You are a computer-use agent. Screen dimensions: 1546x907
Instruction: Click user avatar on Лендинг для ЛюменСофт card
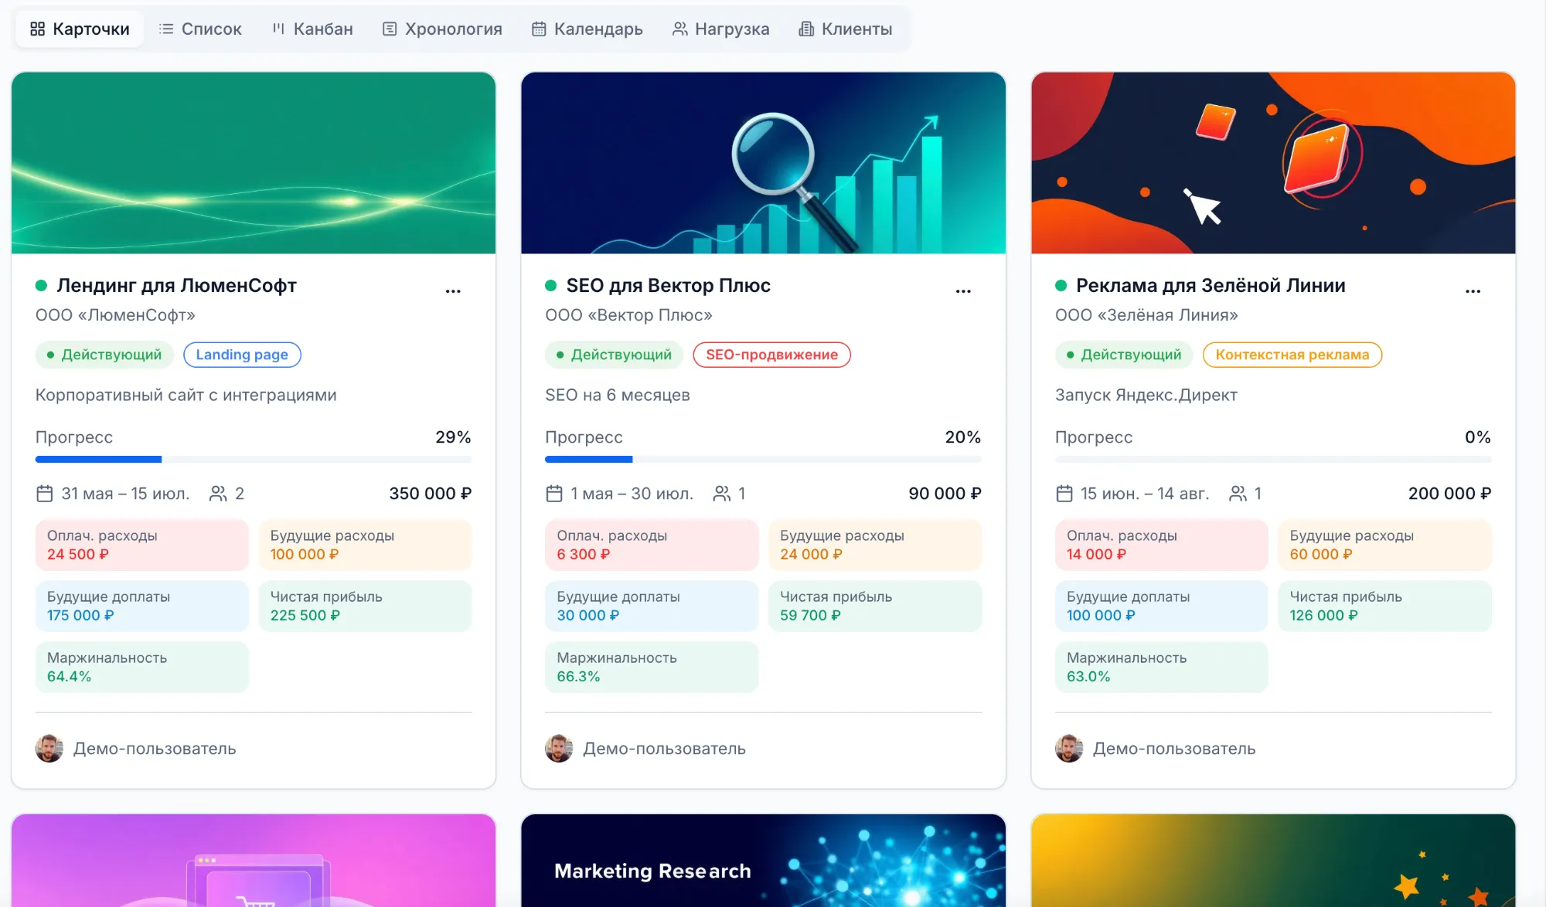tap(49, 749)
